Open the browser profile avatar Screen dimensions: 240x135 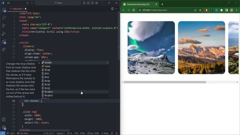click(x=232, y=10)
